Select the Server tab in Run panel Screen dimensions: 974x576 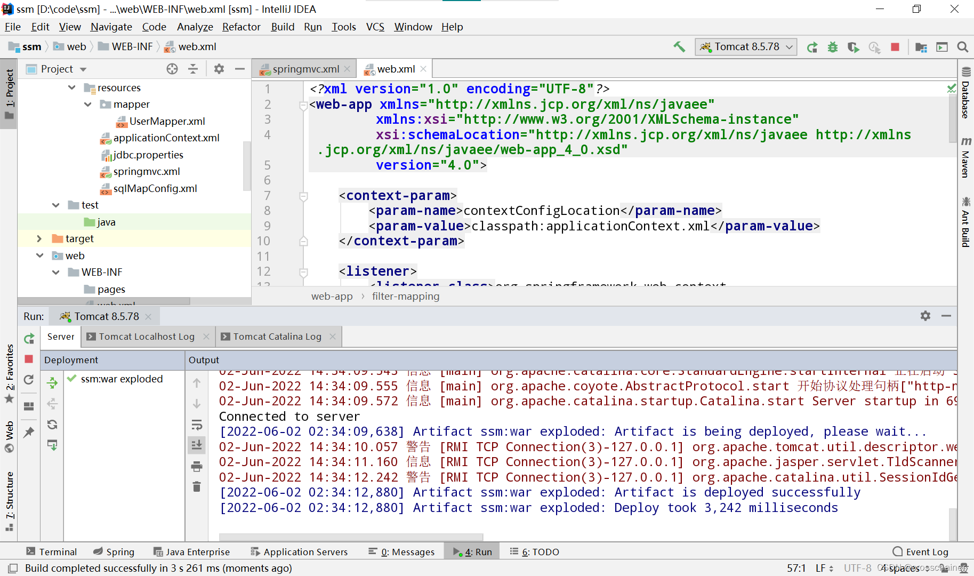click(61, 337)
